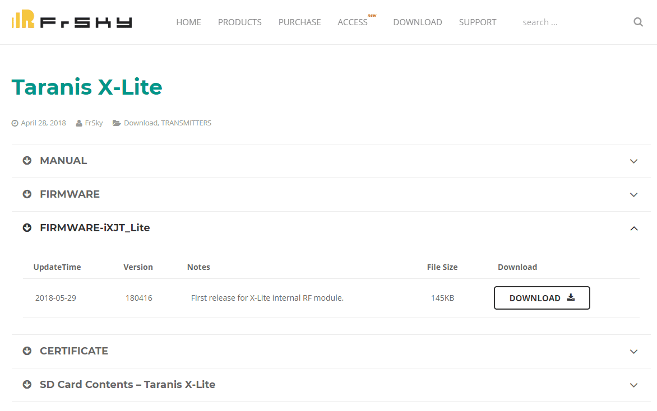Screen dimensions: 657x411
Task: Click the arrow icon beside FIRMWARE-iXJT_Lite
Action: [x=27, y=228]
